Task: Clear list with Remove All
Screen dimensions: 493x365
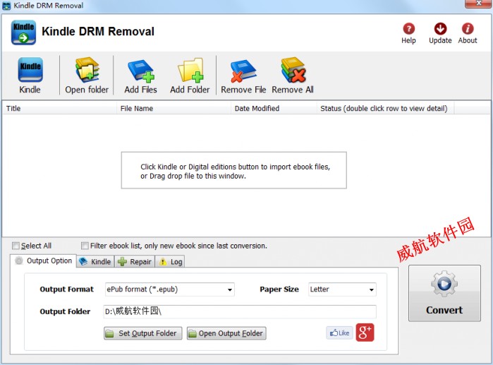Action: pos(293,76)
